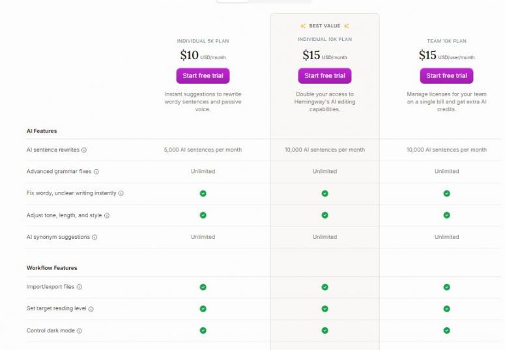
Task: Click the Workflow Features section heading
Action: point(51,268)
